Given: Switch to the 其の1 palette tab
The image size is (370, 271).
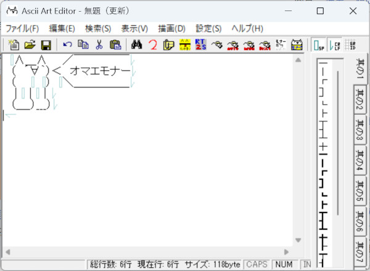Looking at the screenshot, I should [x=360, y=69].
